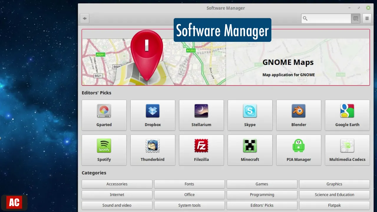Open the Stellarium app tile

[x=201, y=115]
